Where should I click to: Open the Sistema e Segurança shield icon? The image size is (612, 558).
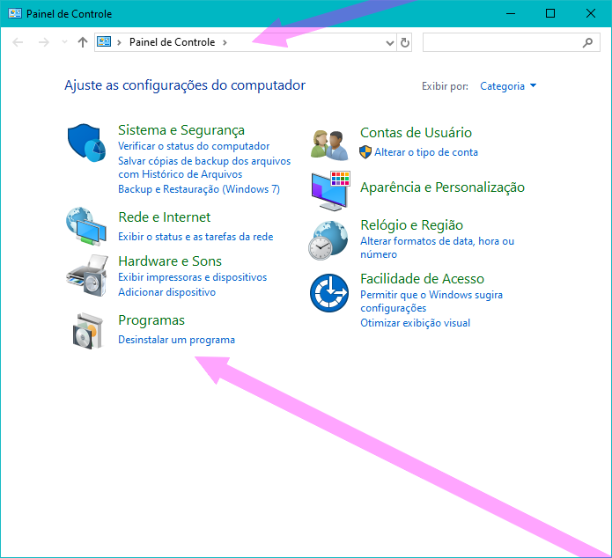(x=86, y=143)
